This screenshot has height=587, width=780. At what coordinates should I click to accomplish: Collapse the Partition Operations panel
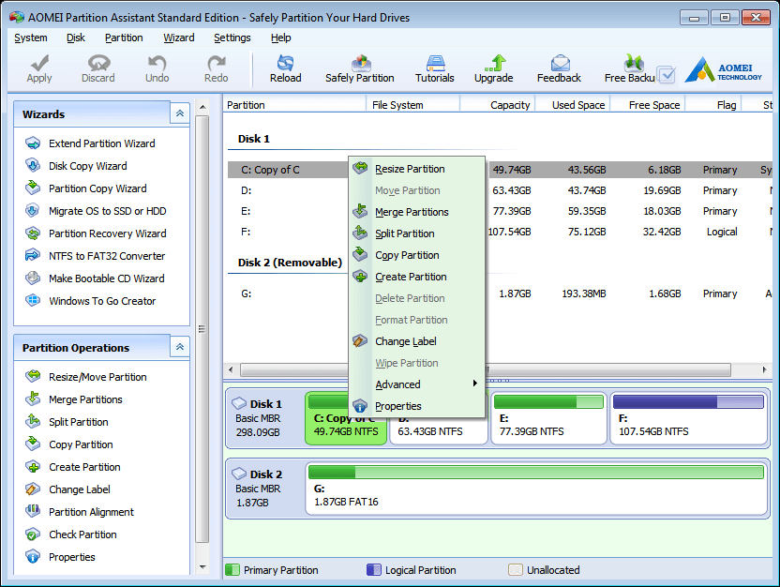(x=179, y=347)
